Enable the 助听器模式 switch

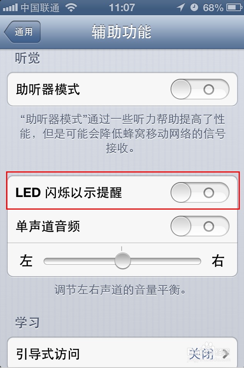[199, 89]
